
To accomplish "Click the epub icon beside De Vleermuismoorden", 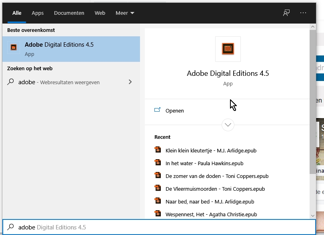I will [158, 188].
